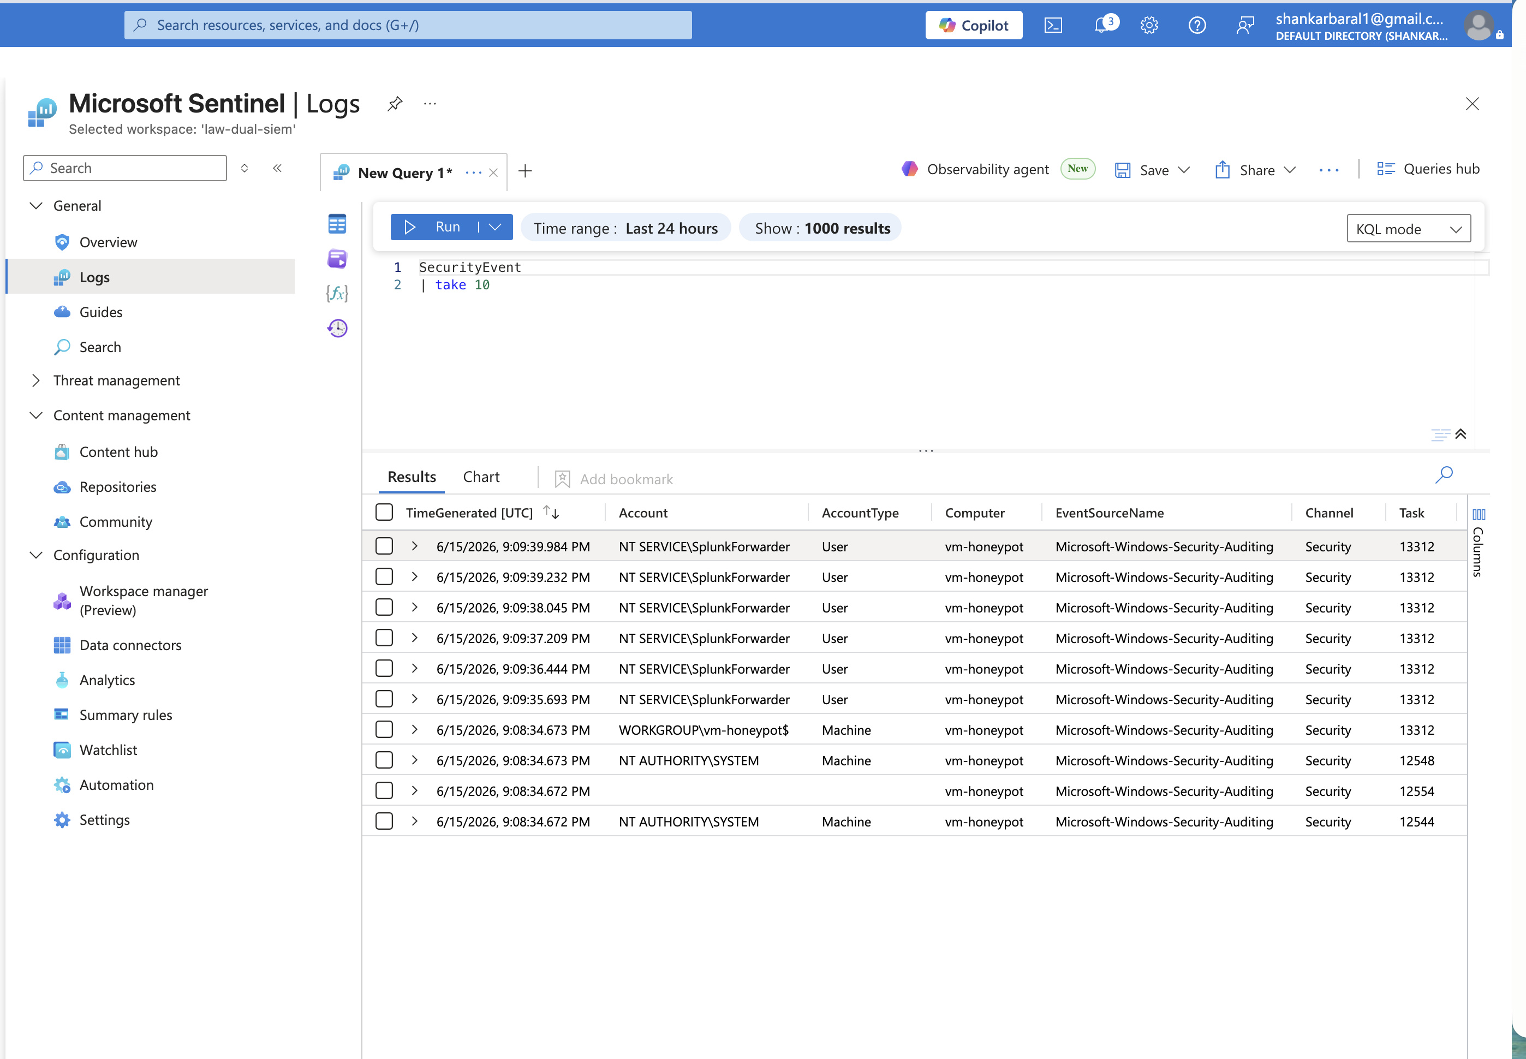The image size is (1526, 1059).
Task: Expand the row with Task 12544
Action: point(414,821)
